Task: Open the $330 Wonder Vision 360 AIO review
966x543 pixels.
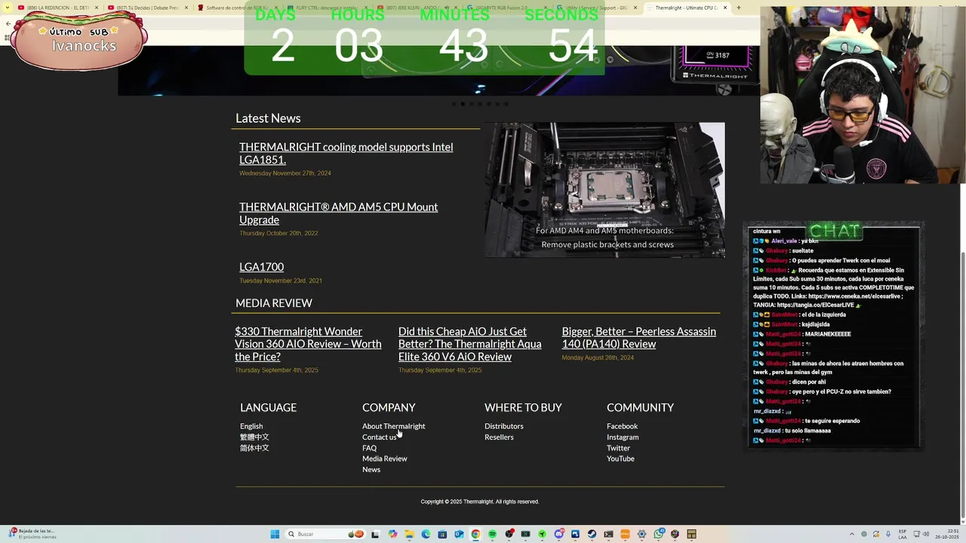Action: (308, 344)
